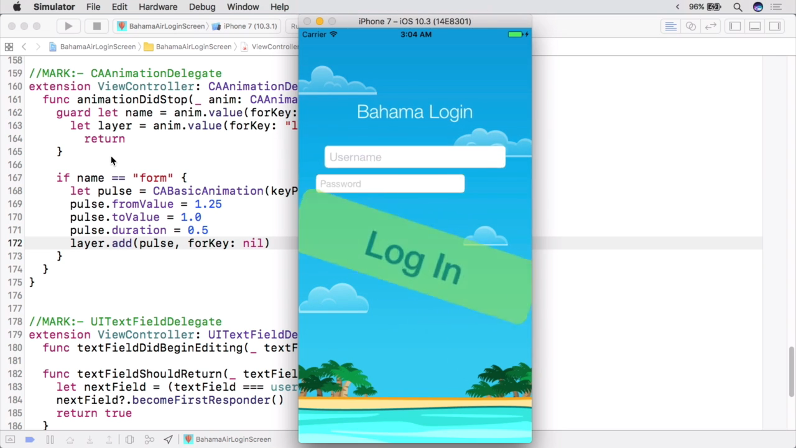Open the BahamaAirLoginScreen scheme selector
796x448 pixels.
click(163, 26)
